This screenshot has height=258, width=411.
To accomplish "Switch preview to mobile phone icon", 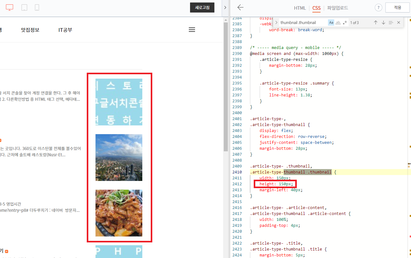I will [37, 8].
